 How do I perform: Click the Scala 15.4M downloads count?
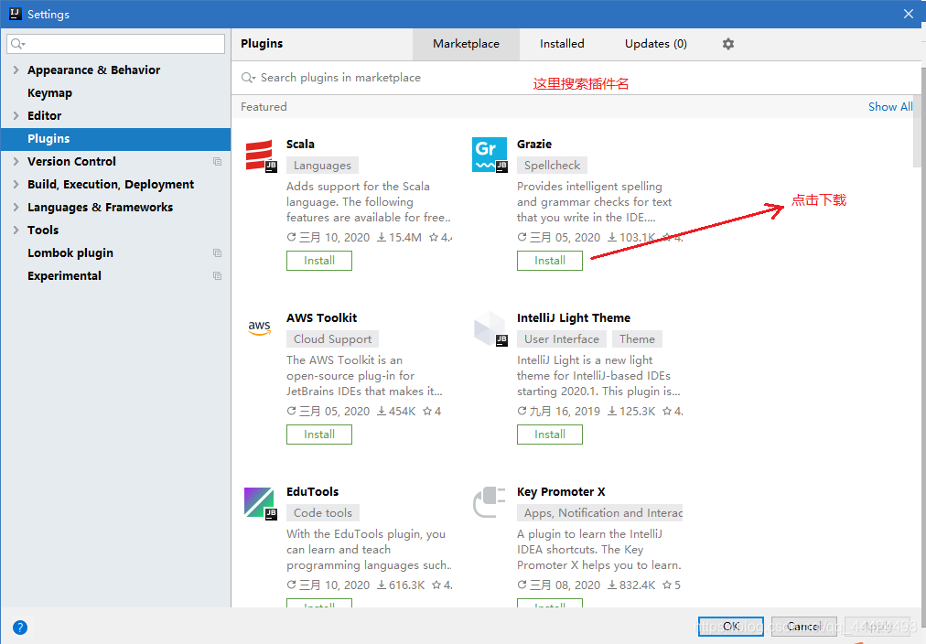coord(399,237)
